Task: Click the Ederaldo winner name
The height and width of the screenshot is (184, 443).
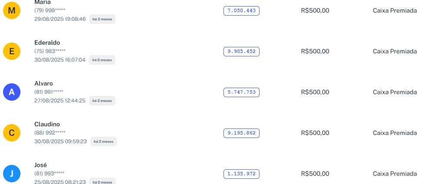Action: [47, 43]
